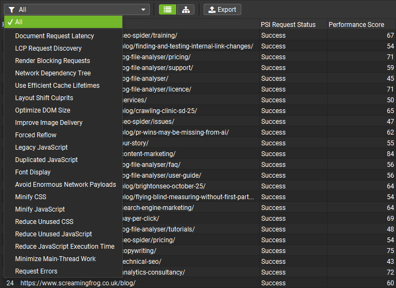Select the checked All option
The image size is (396, 288).
[x=63, y=22]
